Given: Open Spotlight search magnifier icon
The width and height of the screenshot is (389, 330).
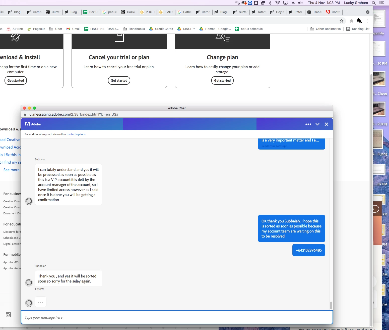Looking at the screenshot, I should point(374,3).
